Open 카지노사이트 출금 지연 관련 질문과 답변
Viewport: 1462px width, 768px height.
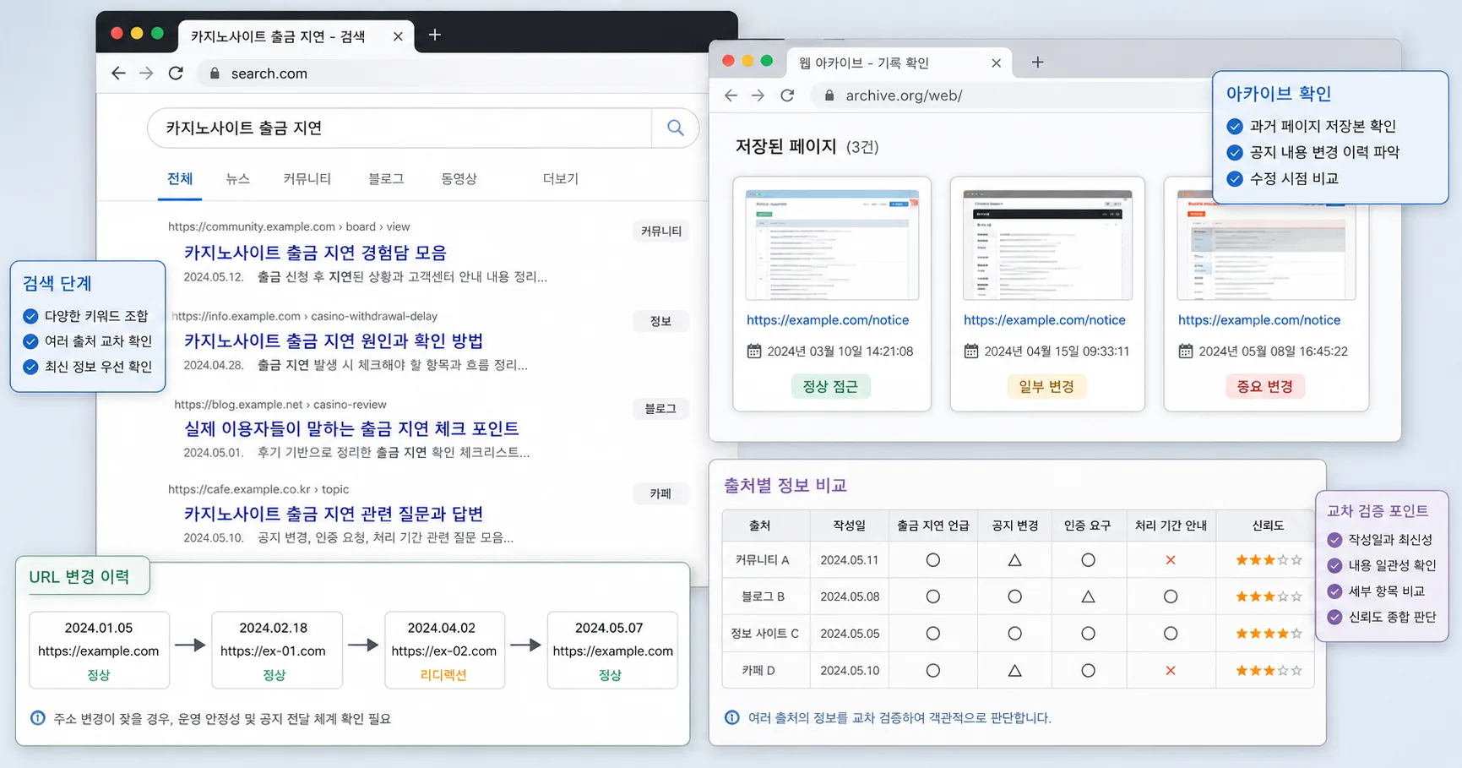coord(334,514)
